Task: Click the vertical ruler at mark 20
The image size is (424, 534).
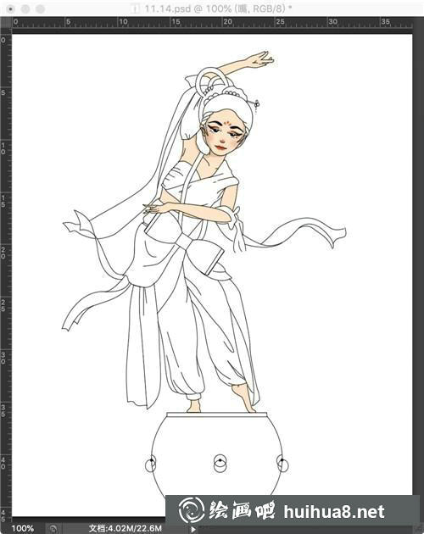Action: pos(3,253)
